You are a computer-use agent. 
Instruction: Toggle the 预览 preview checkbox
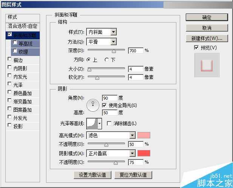coord(196,47)
